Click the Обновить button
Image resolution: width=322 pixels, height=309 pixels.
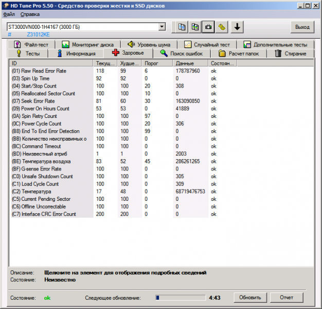(251, 298)
